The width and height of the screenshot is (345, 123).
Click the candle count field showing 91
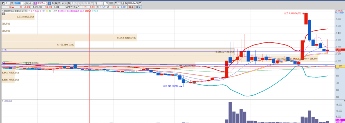106,3
